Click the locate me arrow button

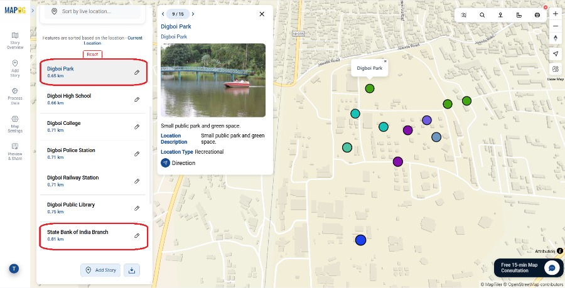pos(556,53)
